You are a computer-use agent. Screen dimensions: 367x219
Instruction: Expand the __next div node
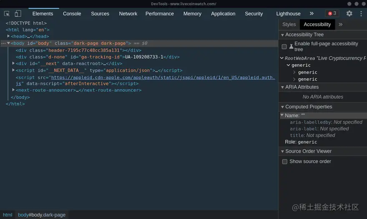tap(13, 63)
